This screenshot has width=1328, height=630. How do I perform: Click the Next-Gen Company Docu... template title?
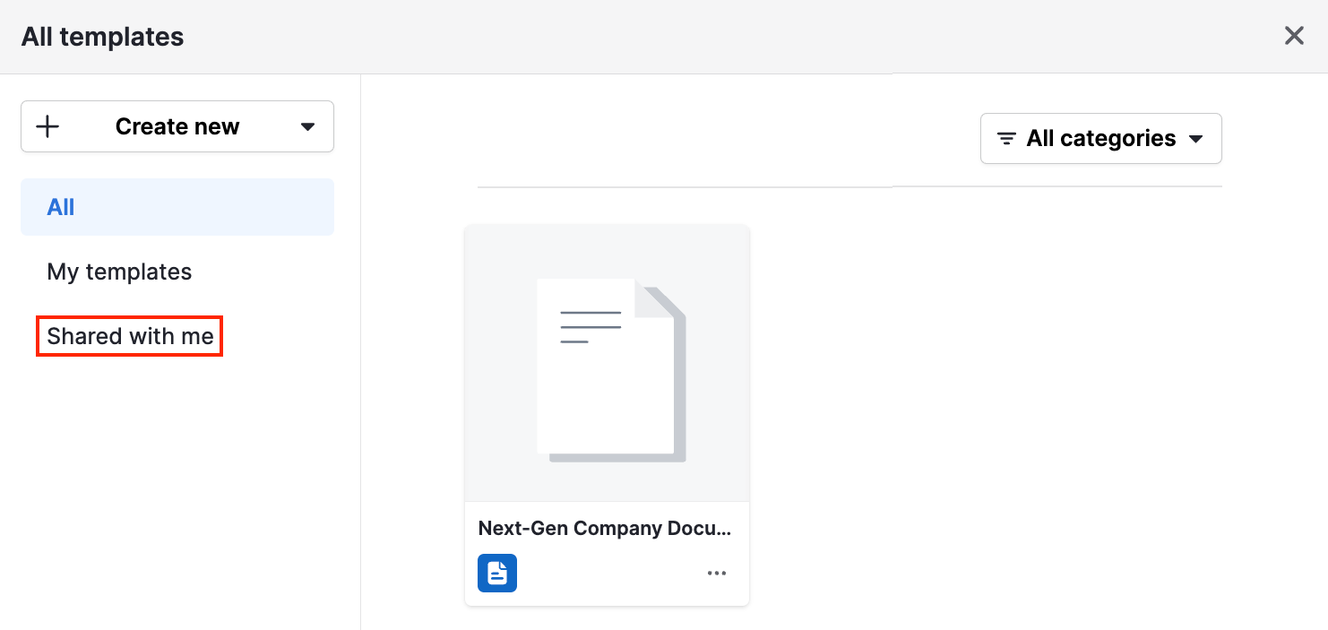pyautogui.click(x=605, y=529)
